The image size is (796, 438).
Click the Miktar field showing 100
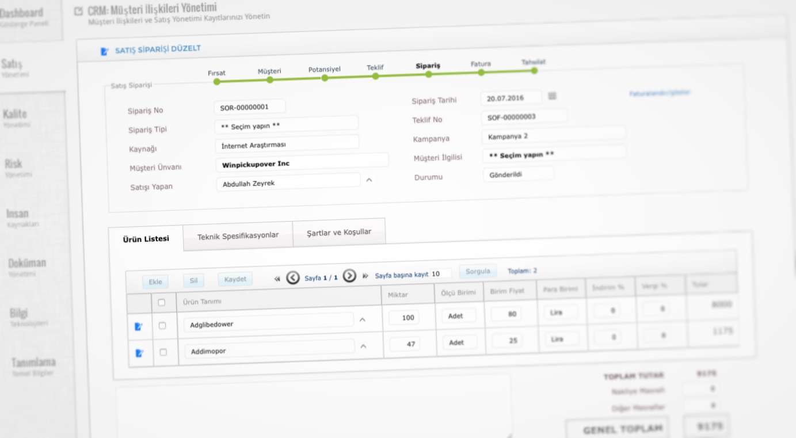click(x=404, y=317)
